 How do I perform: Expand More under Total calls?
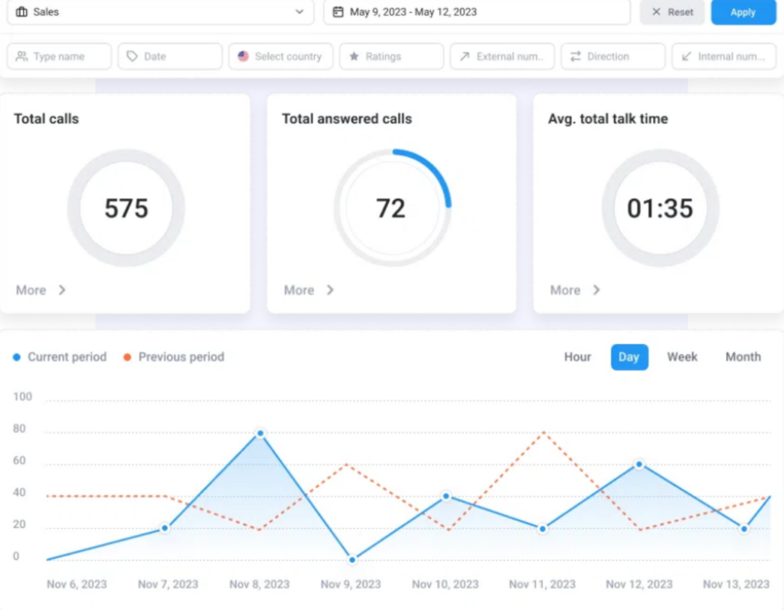(x=38, y=290)
